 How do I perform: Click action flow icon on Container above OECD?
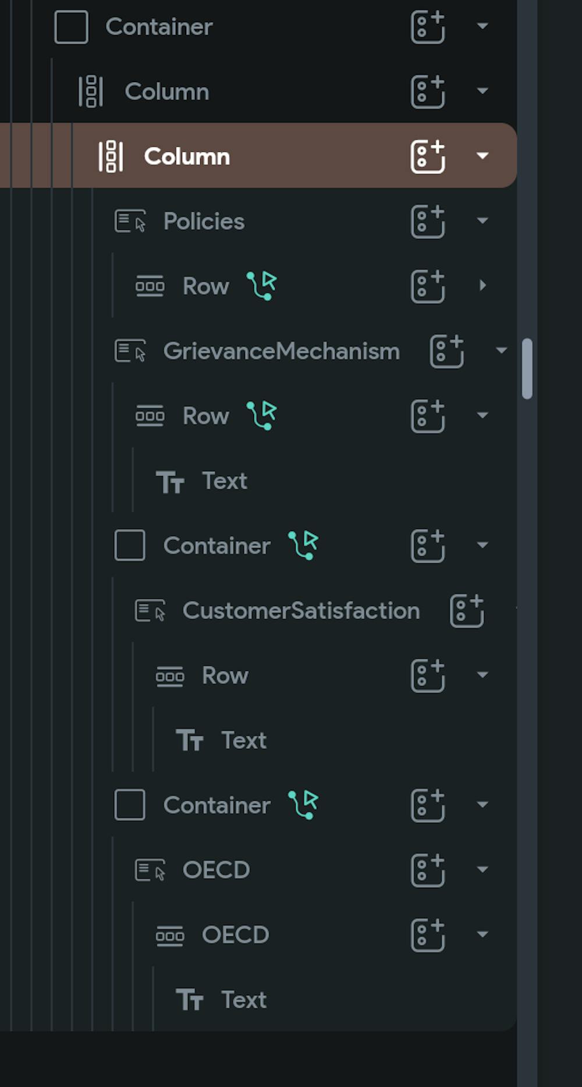point(303,805)
